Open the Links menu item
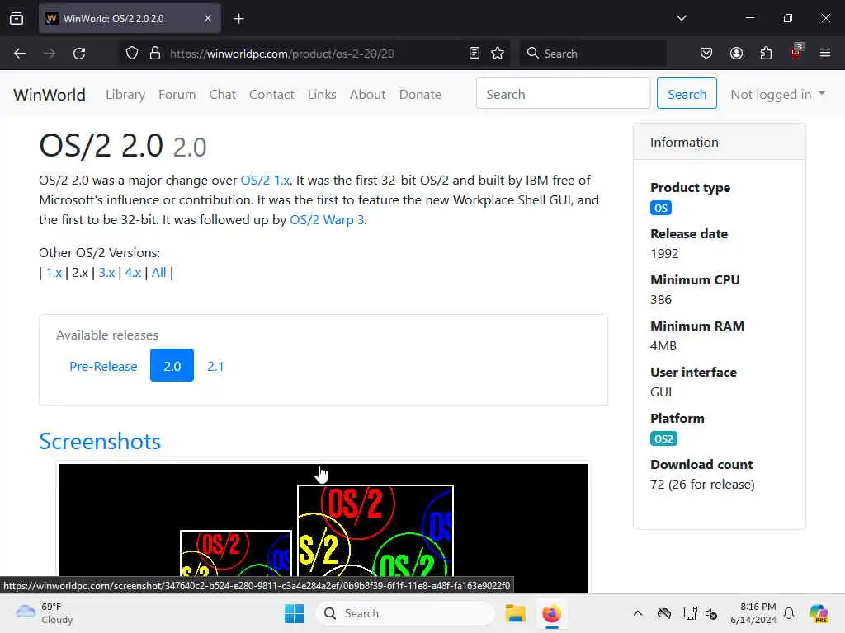The image size is (845, 633). tap(322, 94)
